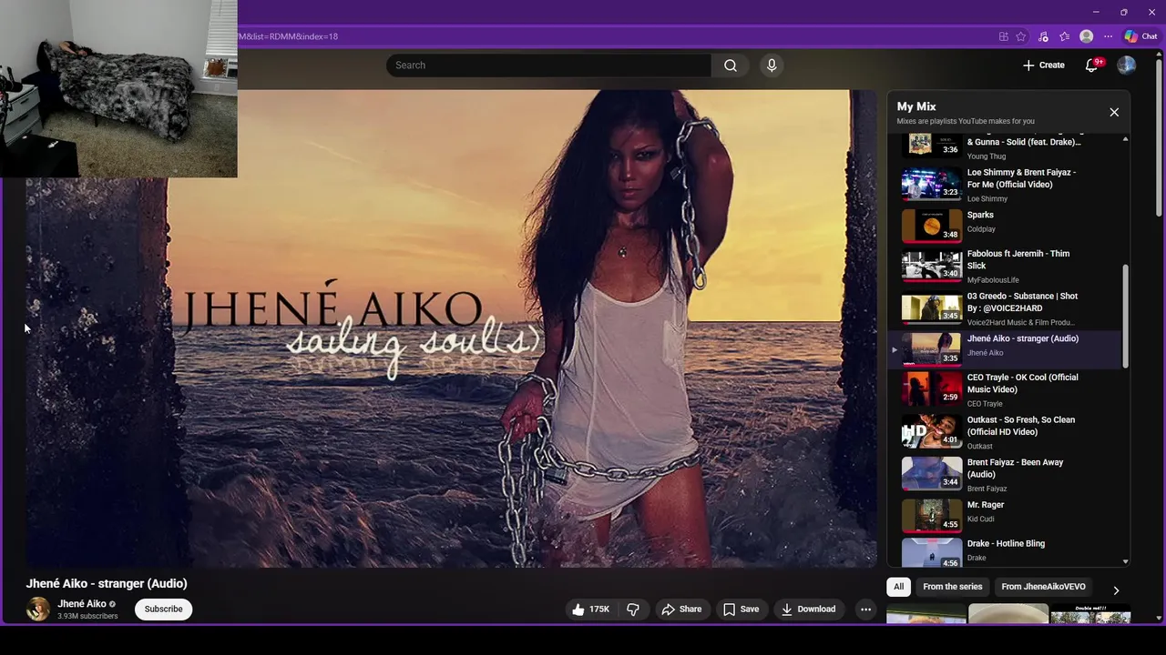Play Fabolous ft Jeremih Thim Slick

1006,267
